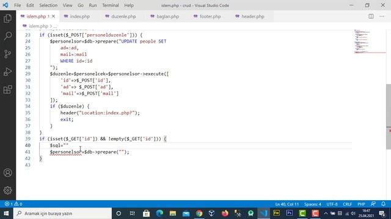Screen dimensions: 391x219
Task: Open the Edit menu
Action: (30, 5)
